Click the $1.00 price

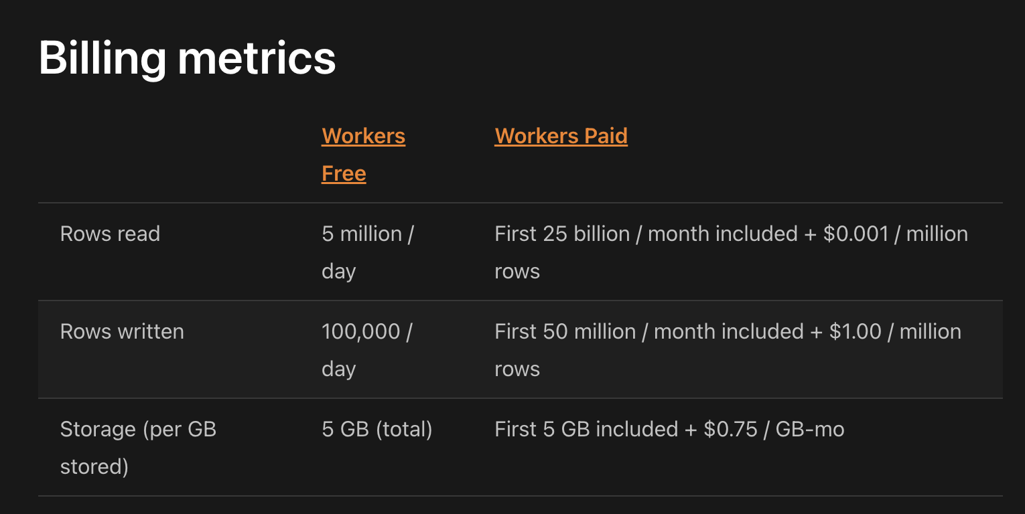855,332
